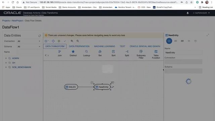Bookmark this page with star icon
The image size is (215, 121).
[191, 2]
